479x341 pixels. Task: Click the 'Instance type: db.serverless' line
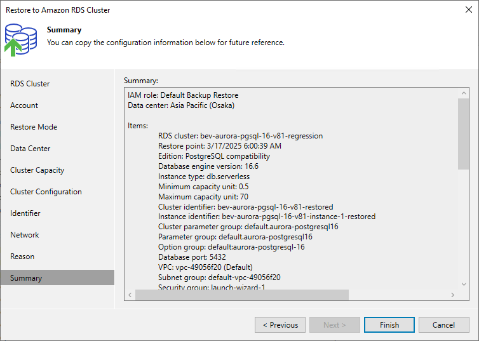[x=204, y=177]
